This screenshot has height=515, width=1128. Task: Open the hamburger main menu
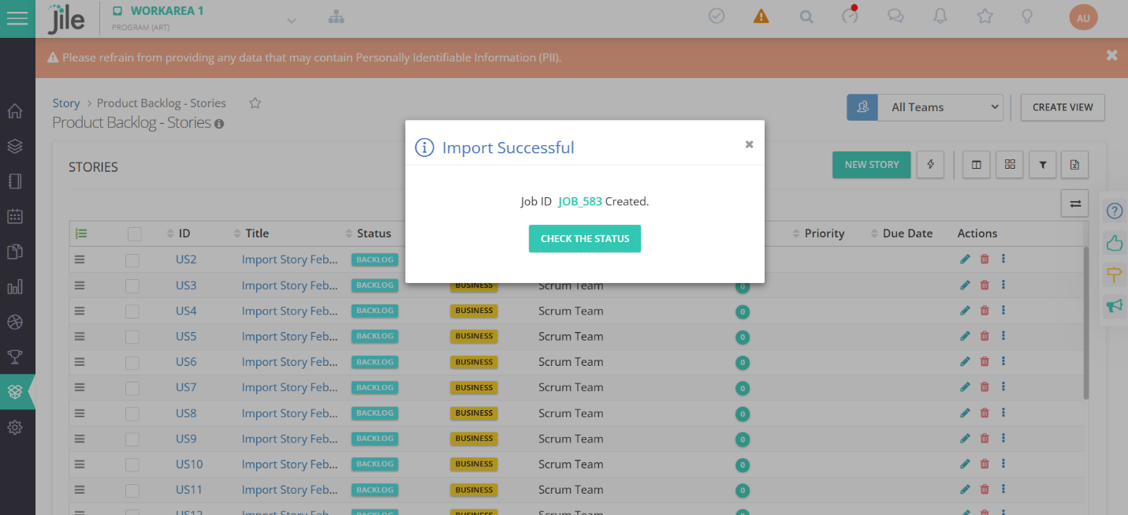pos(17,18)
